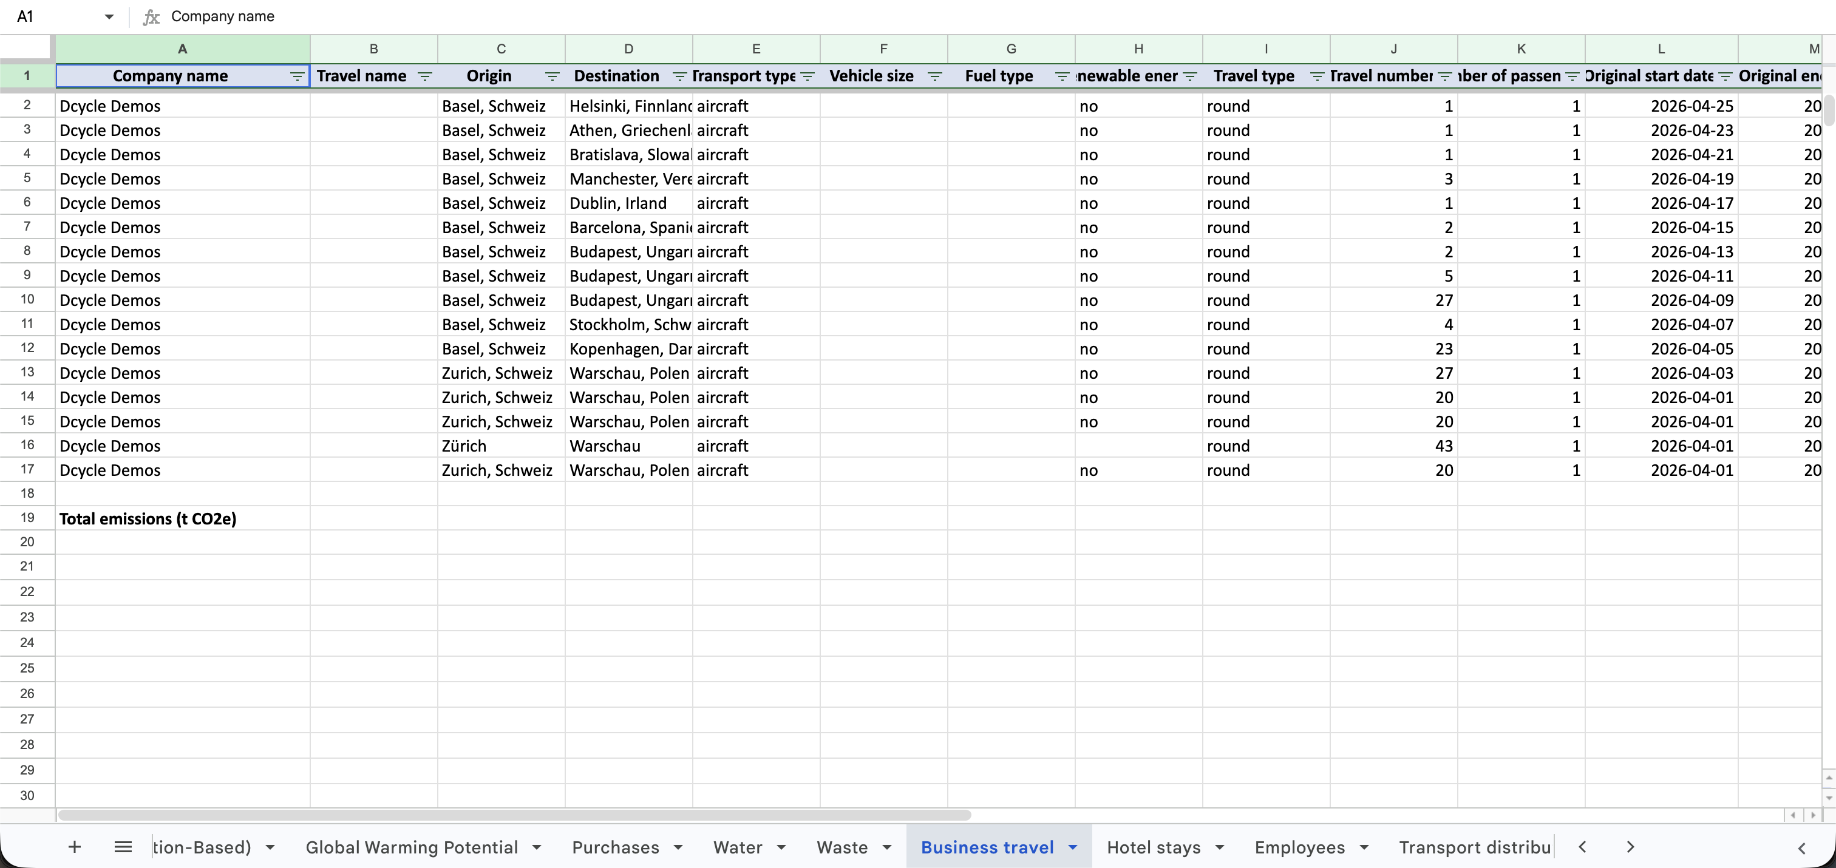
Task: Switch to the Waste sheet
Action: tap(841, 847)
